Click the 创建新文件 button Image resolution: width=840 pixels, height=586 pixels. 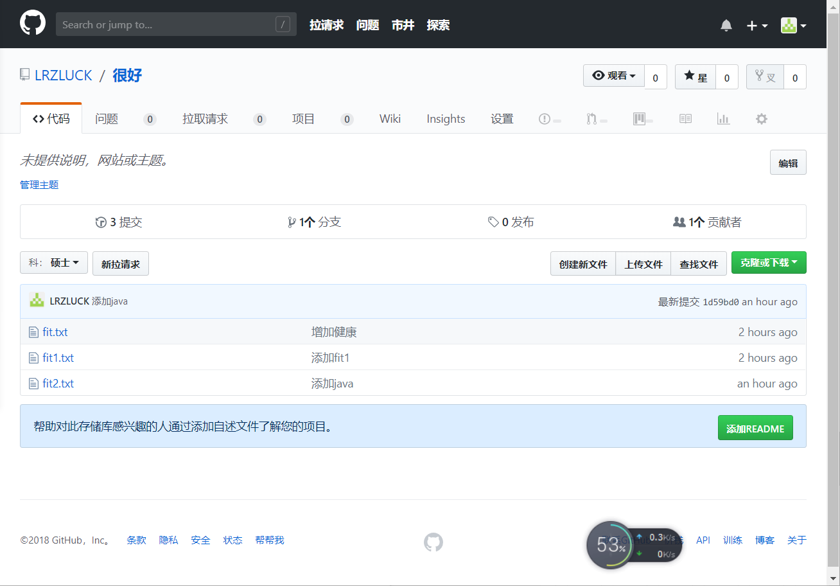[583, 263]
